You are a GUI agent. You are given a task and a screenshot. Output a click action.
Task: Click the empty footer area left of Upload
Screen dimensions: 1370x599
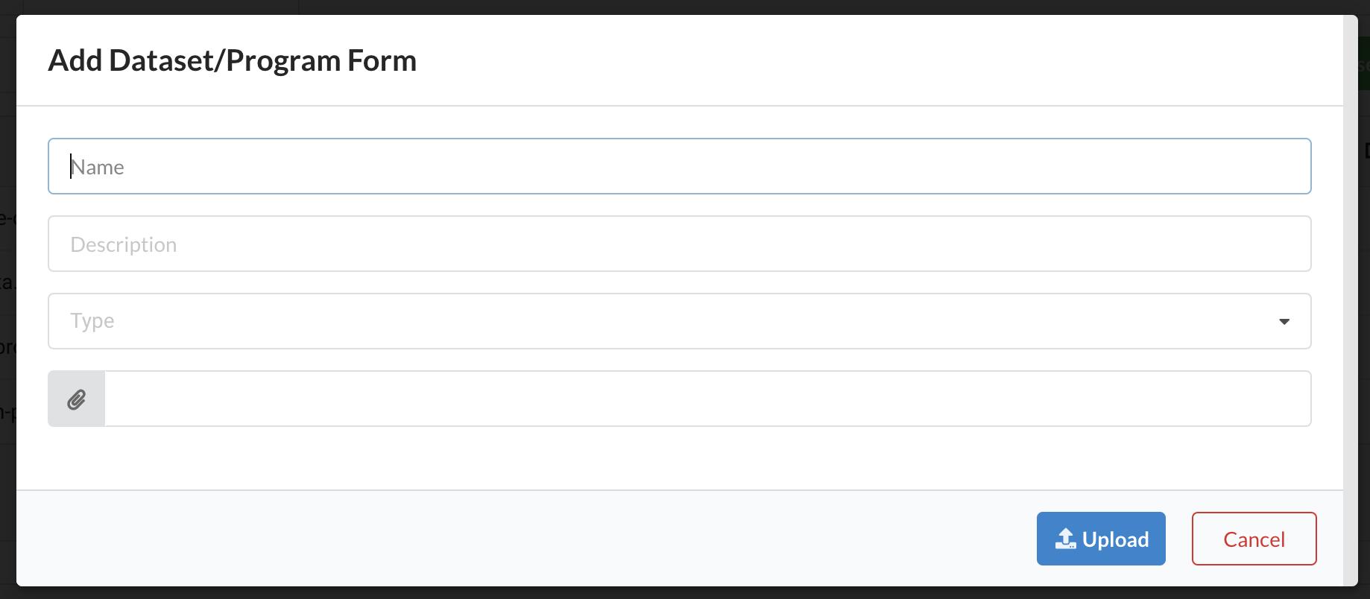pyautogui.click(x=522, y=538)
